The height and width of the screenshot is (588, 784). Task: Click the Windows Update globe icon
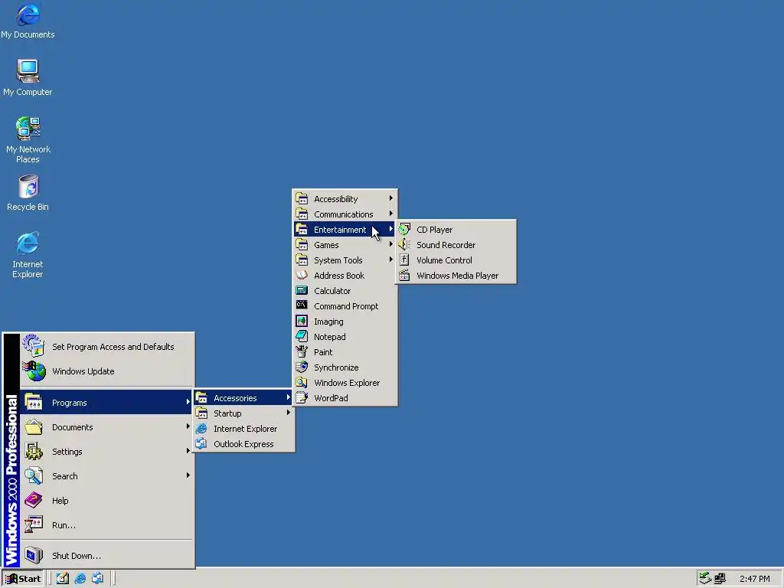(34, 371)
